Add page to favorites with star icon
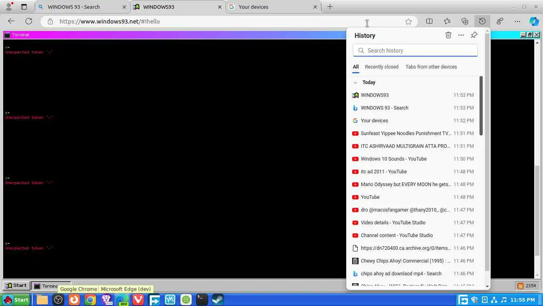Image resolution: width=543 pixels, height=306 pixels. pyautogui.click(x=408, y=22)
